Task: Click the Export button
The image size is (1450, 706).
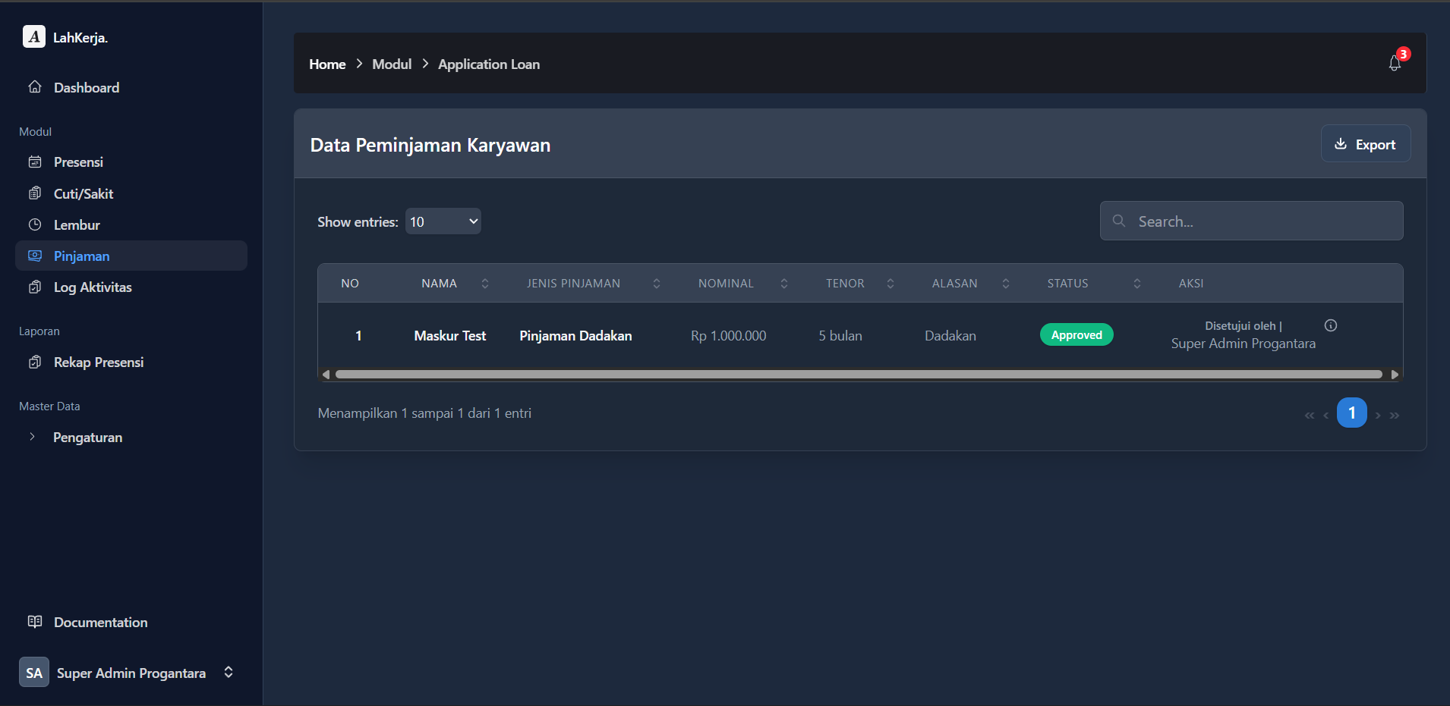Action: coord(1364,143)
